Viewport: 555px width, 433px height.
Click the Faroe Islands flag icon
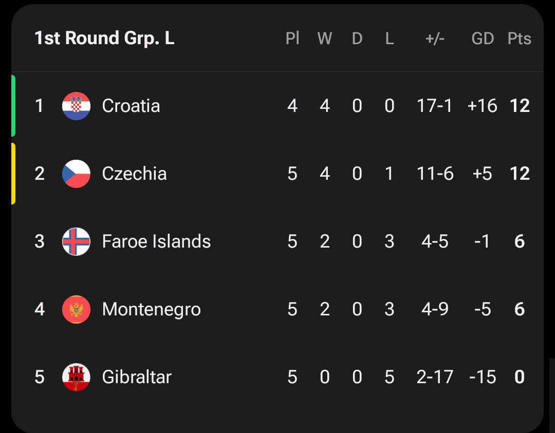pyautogui.click(x=76, y=241)
